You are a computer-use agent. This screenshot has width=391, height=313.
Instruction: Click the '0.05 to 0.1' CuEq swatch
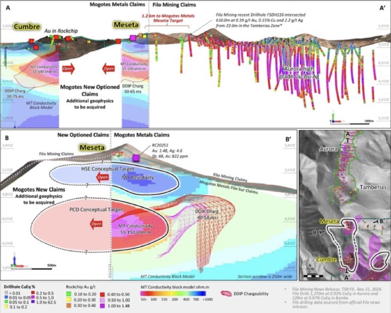pos(6,302)
